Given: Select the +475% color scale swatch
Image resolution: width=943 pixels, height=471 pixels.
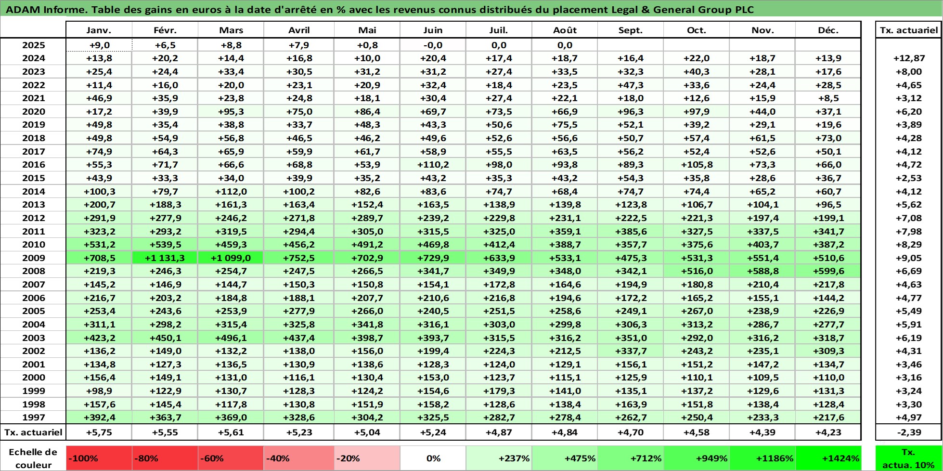Looking at the screenshot, I should (565, 458).
